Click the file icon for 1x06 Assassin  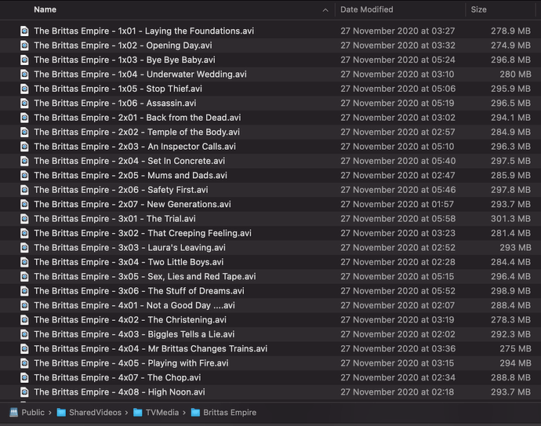24,104
